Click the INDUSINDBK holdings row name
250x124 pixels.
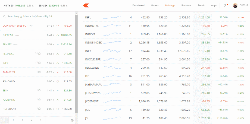click(93, 43)
